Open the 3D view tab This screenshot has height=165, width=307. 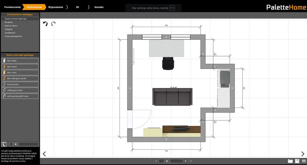[77, 7]
